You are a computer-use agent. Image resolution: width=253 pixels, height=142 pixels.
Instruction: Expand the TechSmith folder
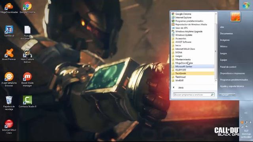click(193, 73)
